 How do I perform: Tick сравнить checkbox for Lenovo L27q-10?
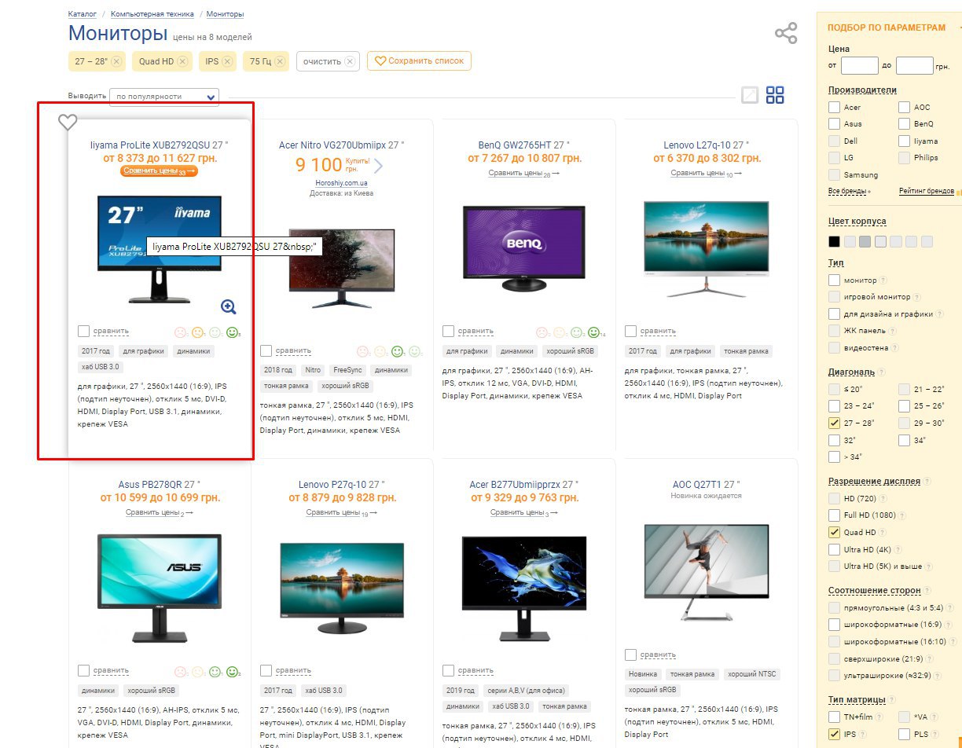pos(630,331)
